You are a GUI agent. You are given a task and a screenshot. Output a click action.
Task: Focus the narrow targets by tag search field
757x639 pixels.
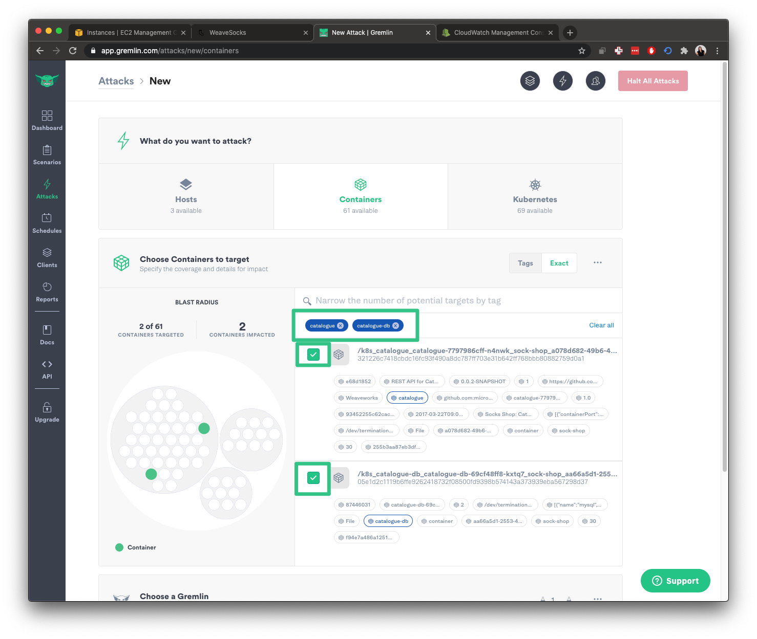[x=458, y=301]
